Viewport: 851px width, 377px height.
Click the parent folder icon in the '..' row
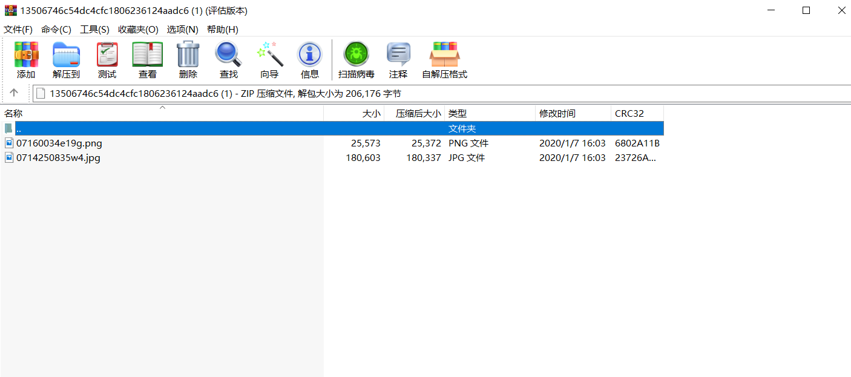coord(8,128)
